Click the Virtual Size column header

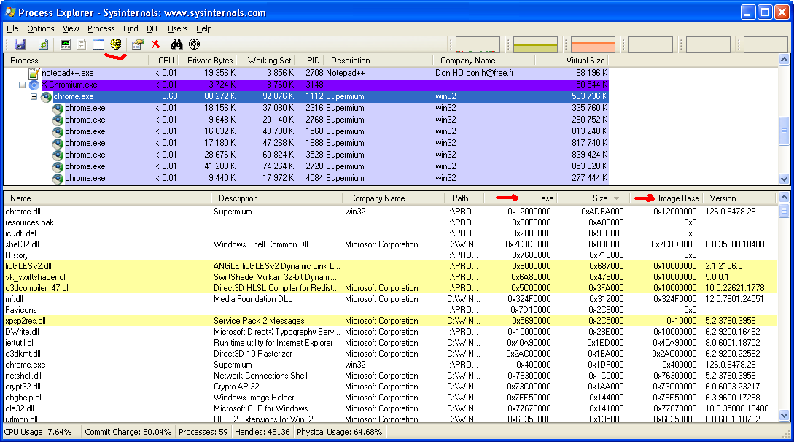pos(585,61)
